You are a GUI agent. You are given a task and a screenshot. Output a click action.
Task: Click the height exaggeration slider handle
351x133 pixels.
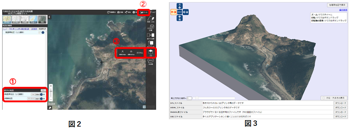pyautogui.click(x=197, y=98)
